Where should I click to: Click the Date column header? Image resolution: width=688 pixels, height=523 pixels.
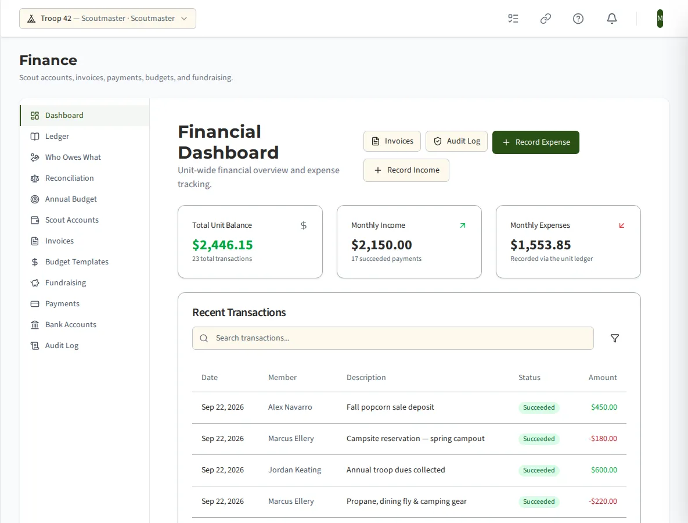click(x=209, y=378)
